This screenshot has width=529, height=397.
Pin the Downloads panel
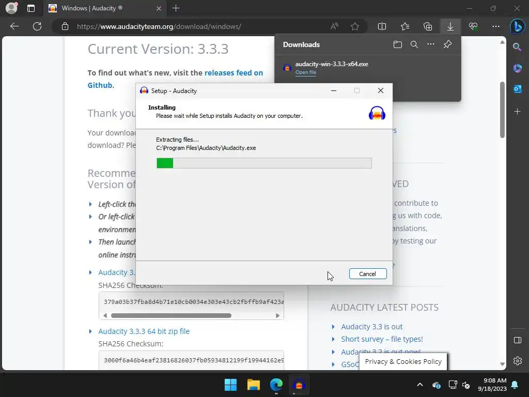[448, 44]
